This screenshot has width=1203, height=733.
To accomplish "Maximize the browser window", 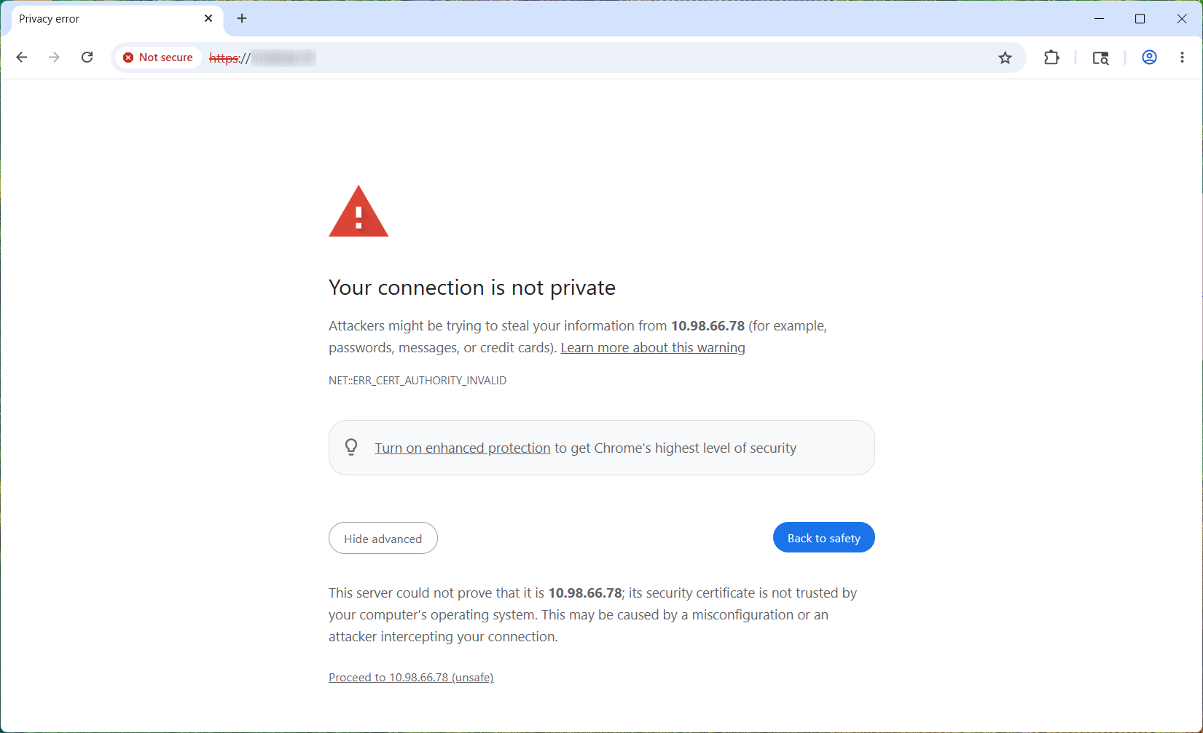I will (x=1140, y=19).
